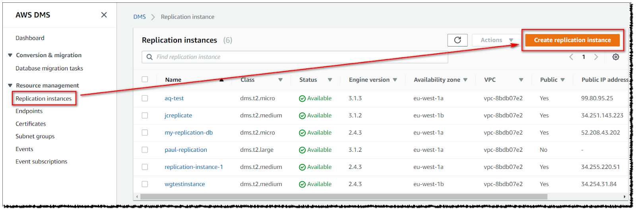This screenshot has width=636, height=211.
Task: Select the paul-replication row checkbox
Action: [x=145, y=150]
